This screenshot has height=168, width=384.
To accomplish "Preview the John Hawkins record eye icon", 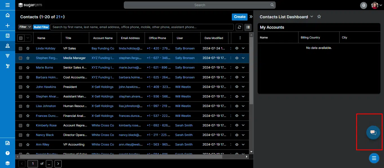I will (x=237, y=87).
